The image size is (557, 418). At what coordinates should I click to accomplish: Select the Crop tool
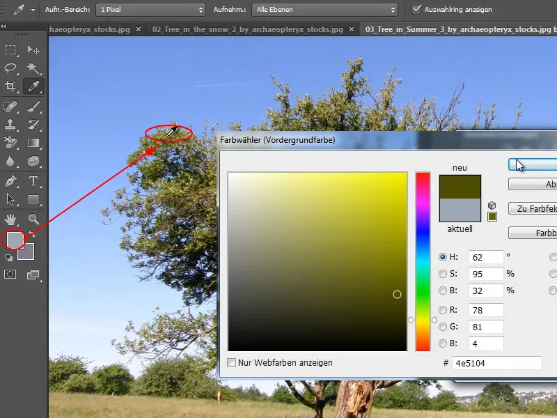tap(10, 86)
